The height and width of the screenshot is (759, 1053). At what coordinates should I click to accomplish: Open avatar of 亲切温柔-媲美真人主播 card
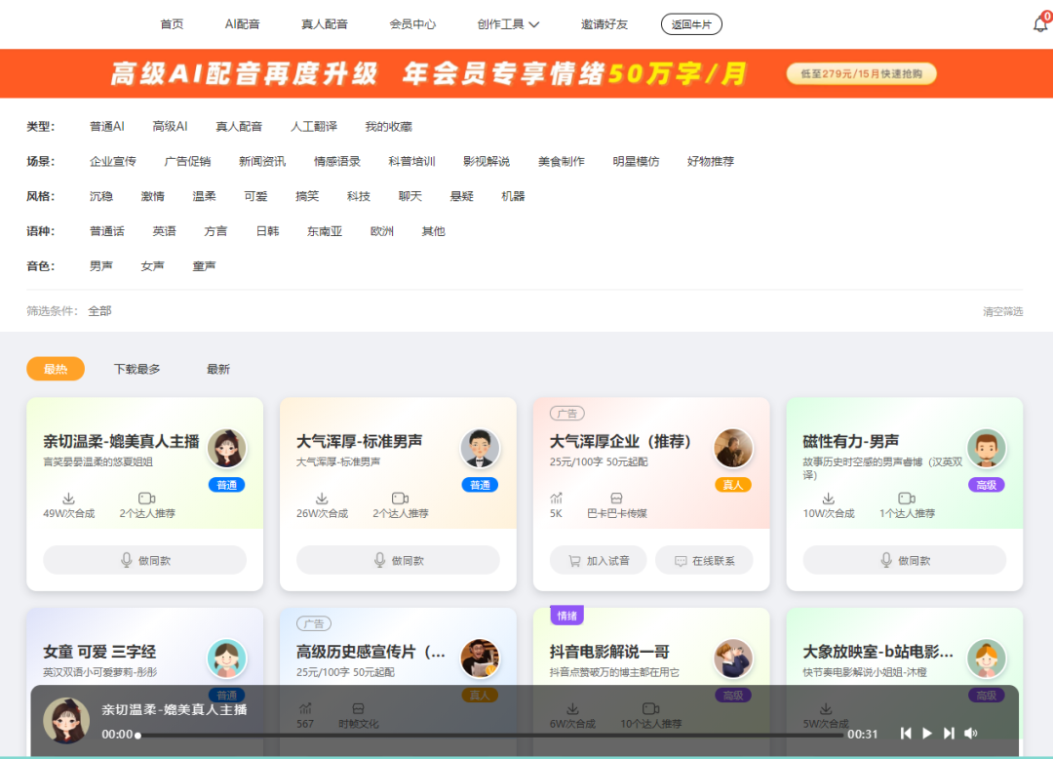pyautogui.click(x=226, y=448)
